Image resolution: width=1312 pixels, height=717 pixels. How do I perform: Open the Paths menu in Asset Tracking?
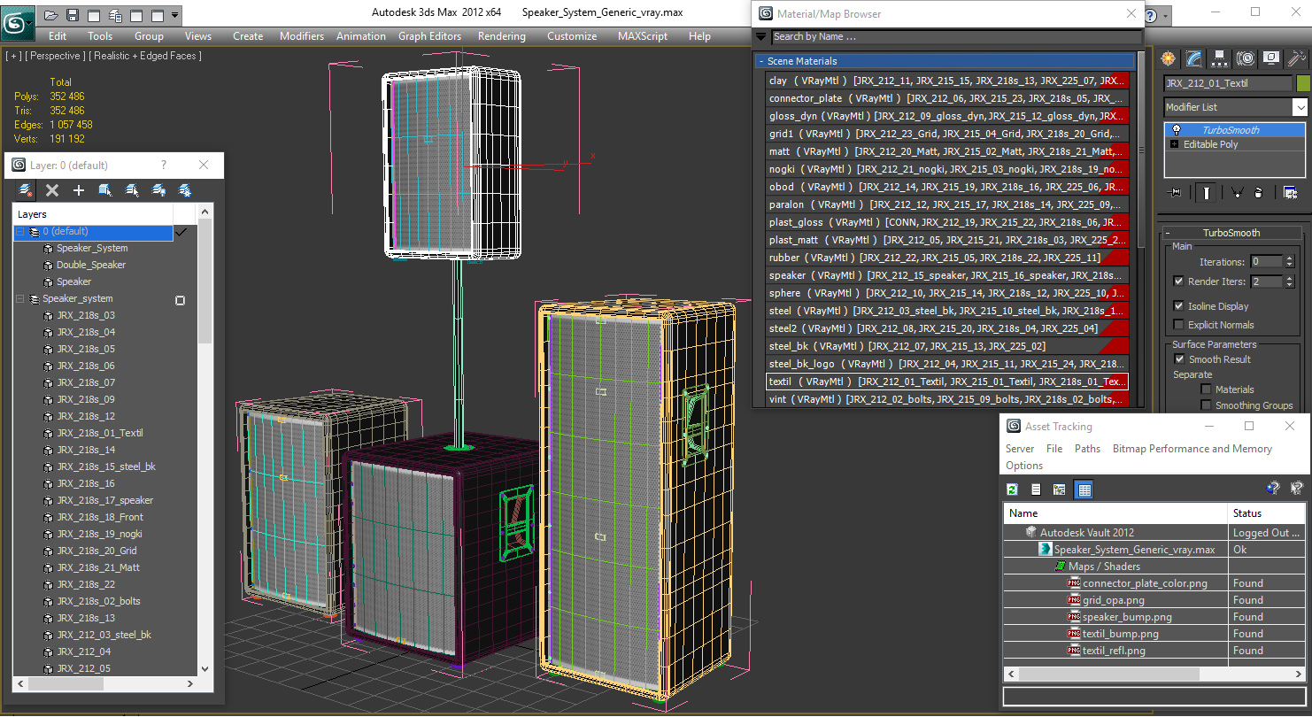1087,449
